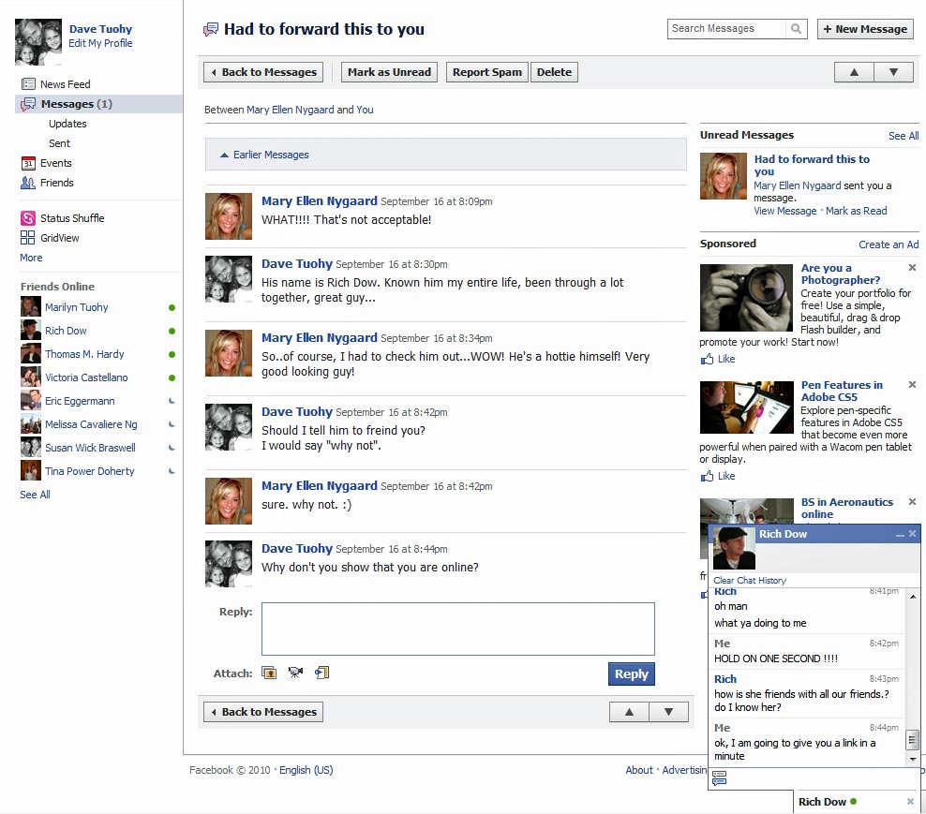This screenshot has width=926, height=814.
Task: Click the News Feed icon in sidebar
Action: (28, 83)
